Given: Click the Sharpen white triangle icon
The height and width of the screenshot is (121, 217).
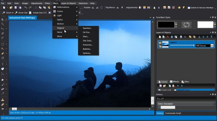Looking at the screenshot, I should 155,8.
